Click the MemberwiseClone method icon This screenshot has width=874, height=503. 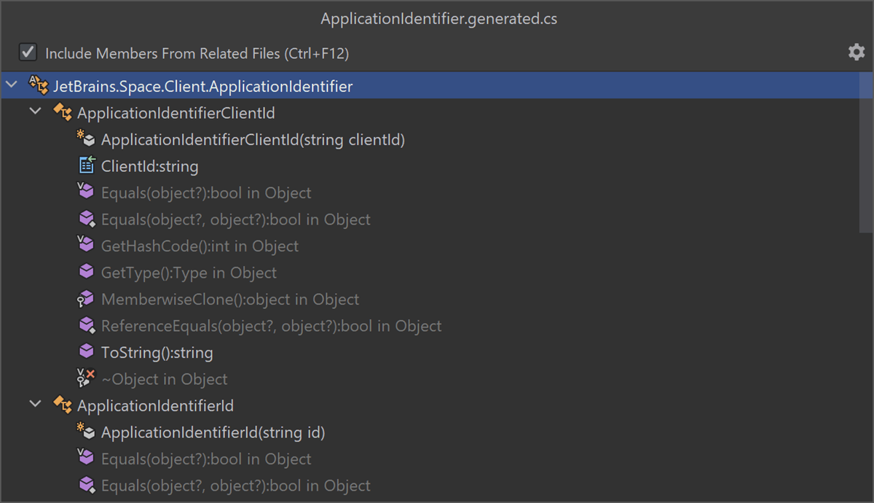coord(86,299)
